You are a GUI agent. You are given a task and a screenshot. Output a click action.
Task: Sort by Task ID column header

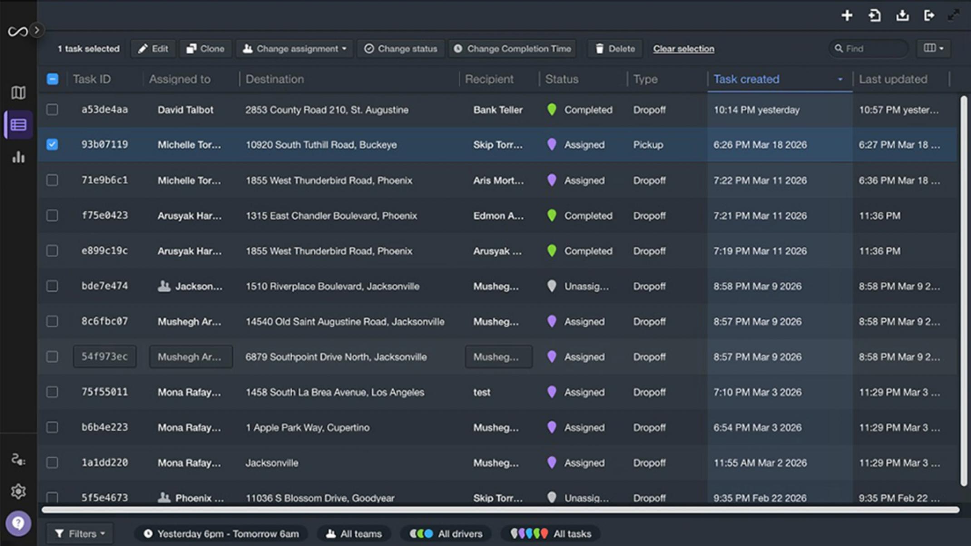pyautogui.click(x=92, y=79)
